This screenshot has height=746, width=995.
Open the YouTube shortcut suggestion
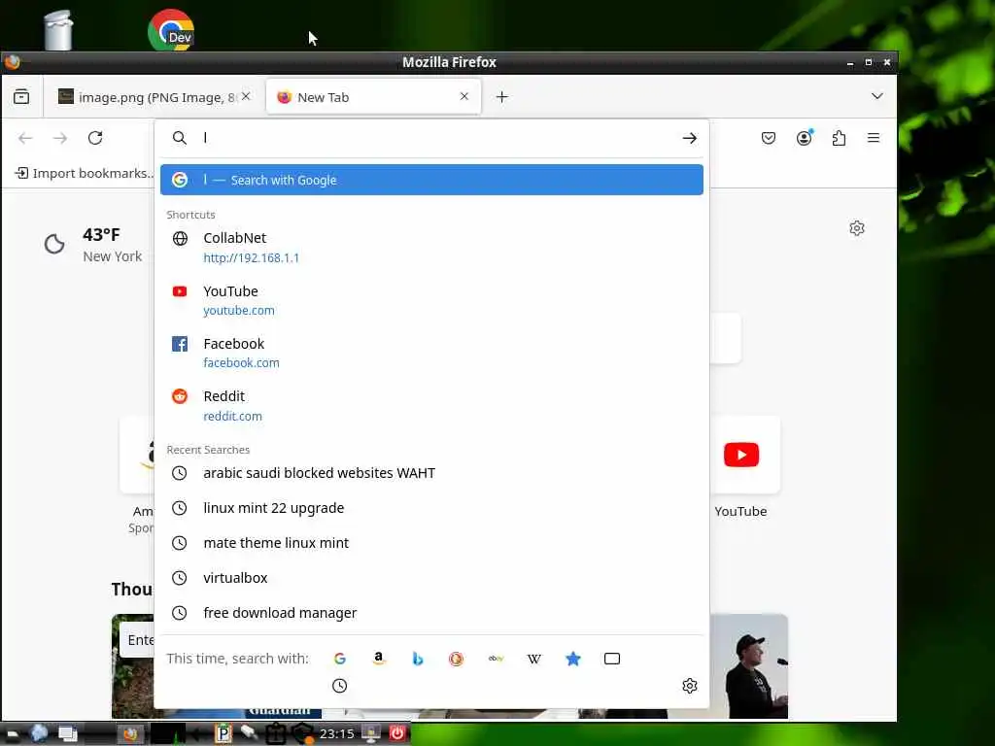click(431, 300)
